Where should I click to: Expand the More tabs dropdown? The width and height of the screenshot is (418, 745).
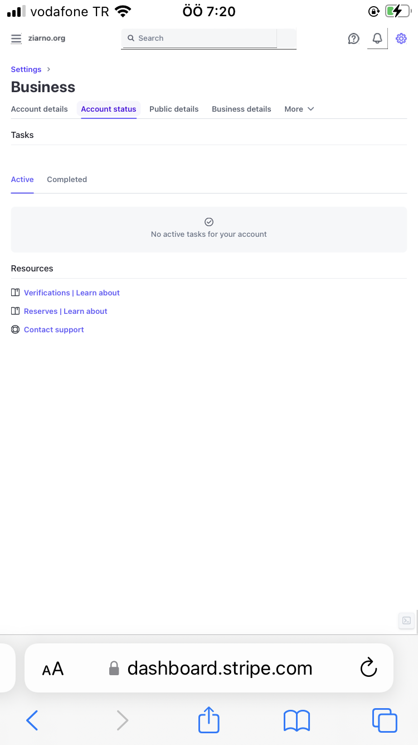299,109
